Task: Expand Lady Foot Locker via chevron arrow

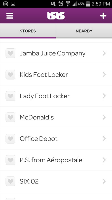Action: tap(104, 96)
